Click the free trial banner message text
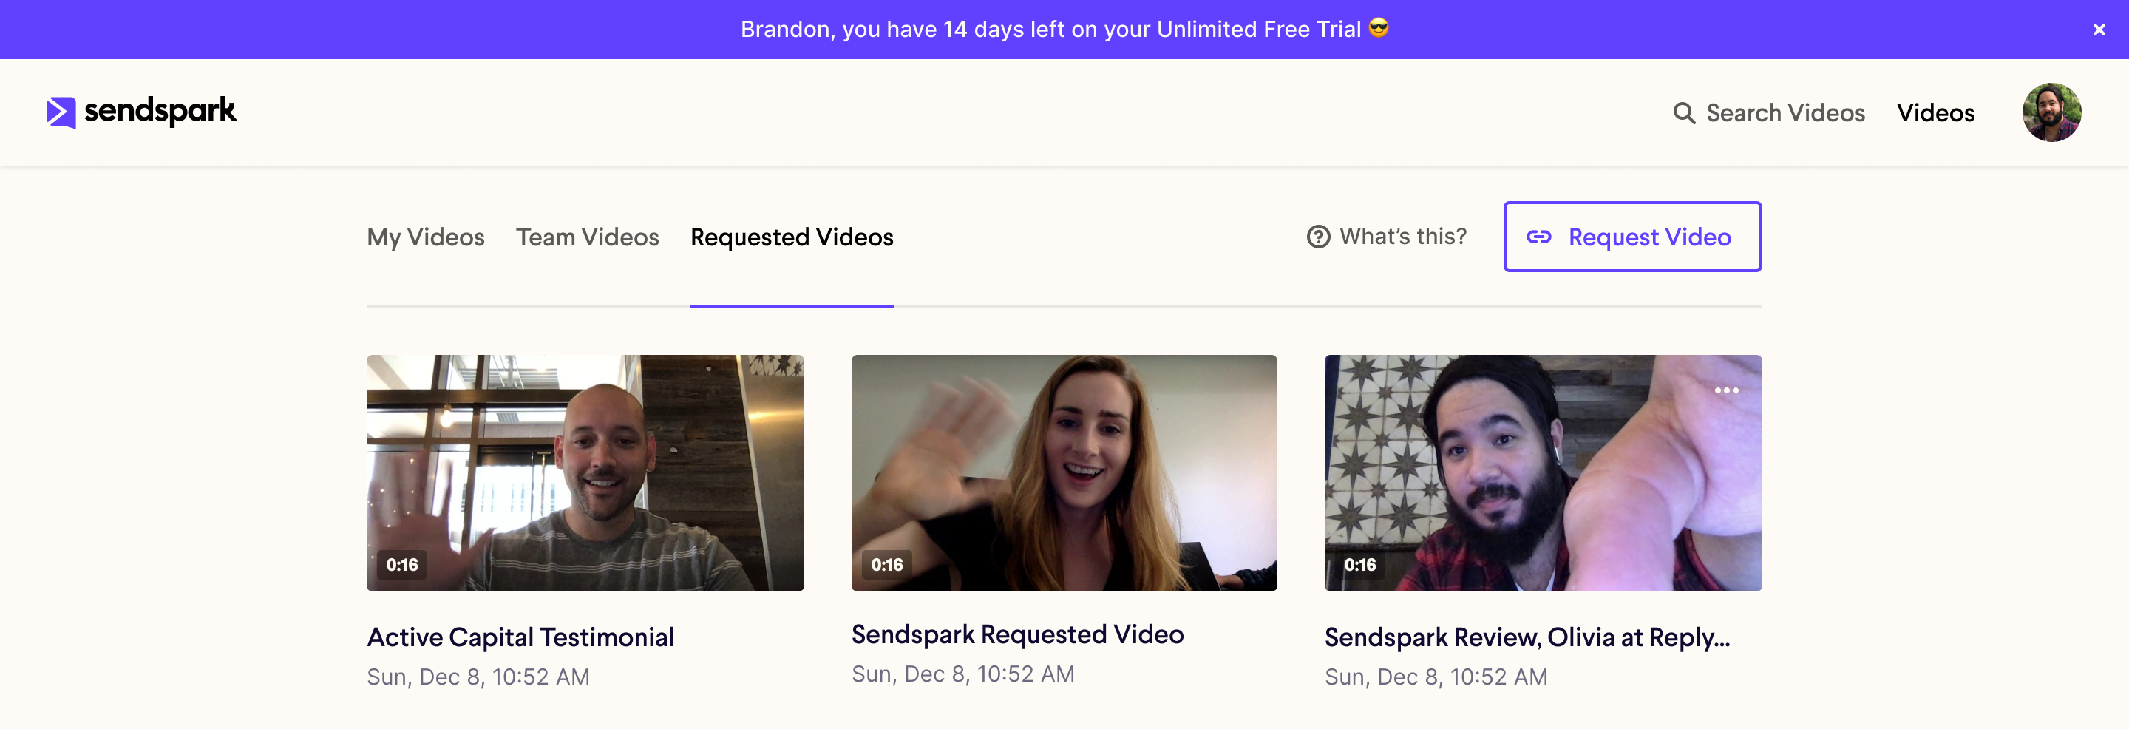Screen dimensions: 2129x729 click(x=1064, y=29)
